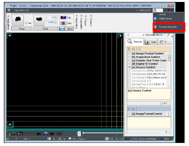189x146 pixels.
Task: Click the alphabetical sort icon in features panel
Action: coord(133,49)
